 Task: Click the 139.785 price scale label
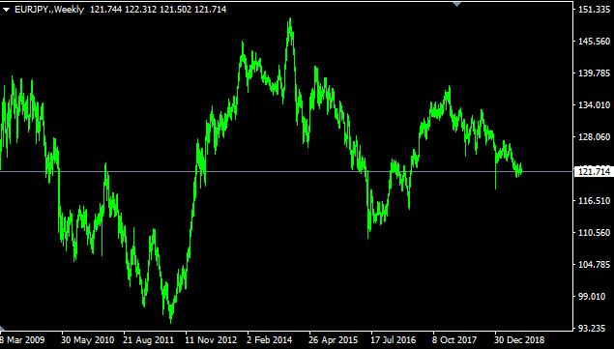pyautogui.click(x=594, y=73)
